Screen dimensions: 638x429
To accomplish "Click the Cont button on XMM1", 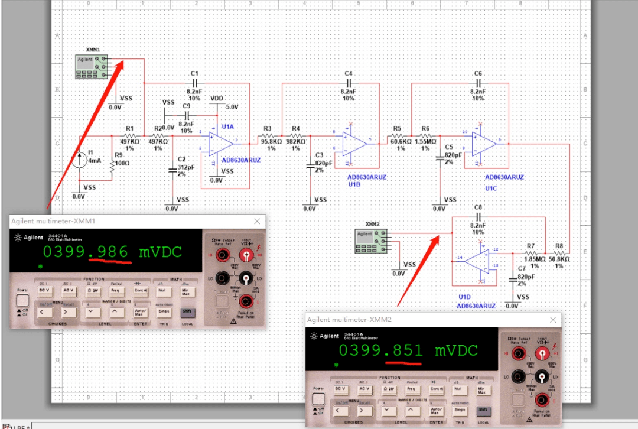I will pos(139,291).
